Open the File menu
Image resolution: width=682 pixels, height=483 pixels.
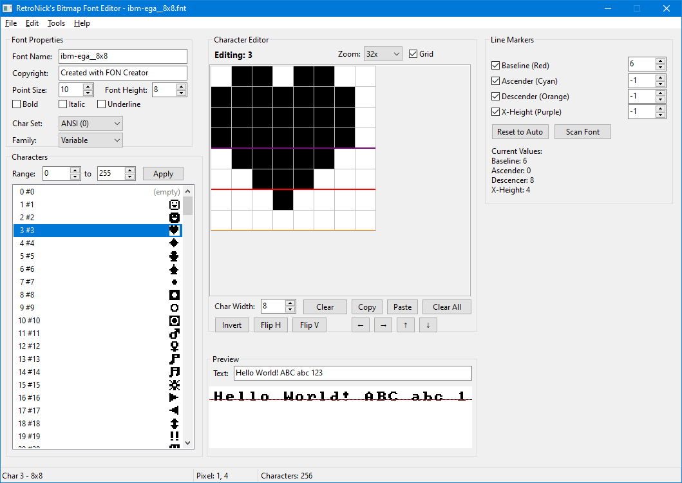click(x=11, y=23)
